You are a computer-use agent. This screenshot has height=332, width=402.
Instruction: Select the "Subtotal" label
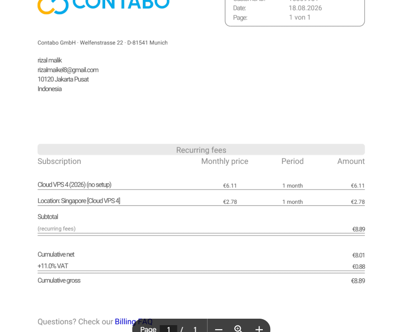click(48, 217)
